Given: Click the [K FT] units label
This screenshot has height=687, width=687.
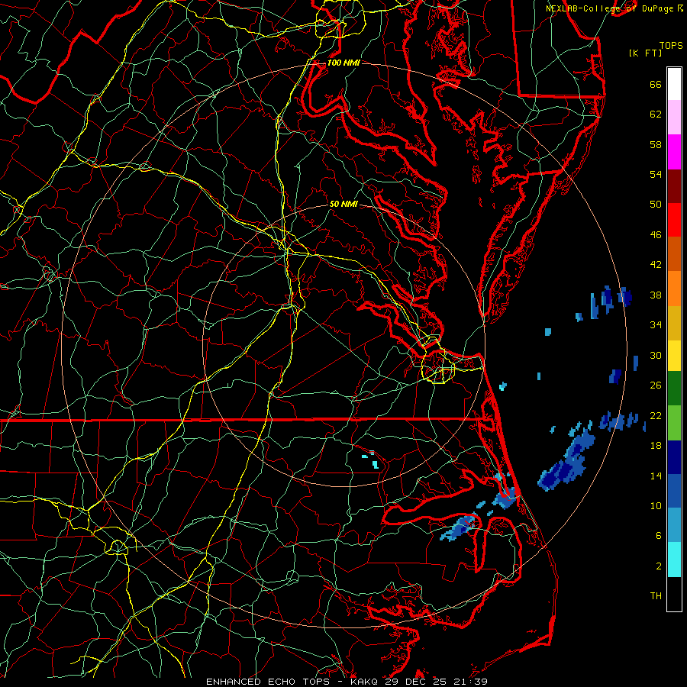Looking at the screenshot, I should [x=645, y=53].
